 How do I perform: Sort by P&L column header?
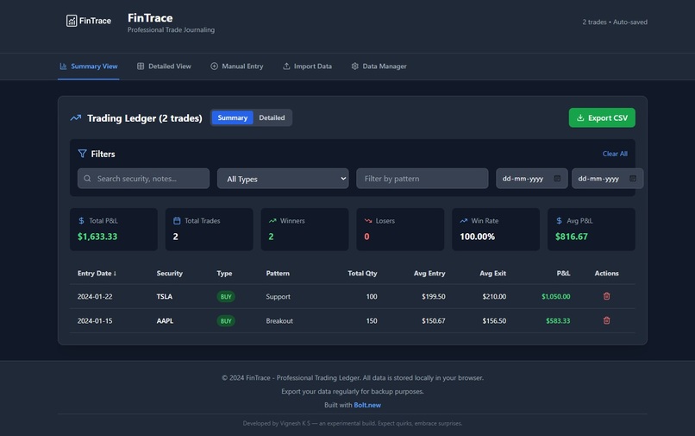(x=563, y=273)
